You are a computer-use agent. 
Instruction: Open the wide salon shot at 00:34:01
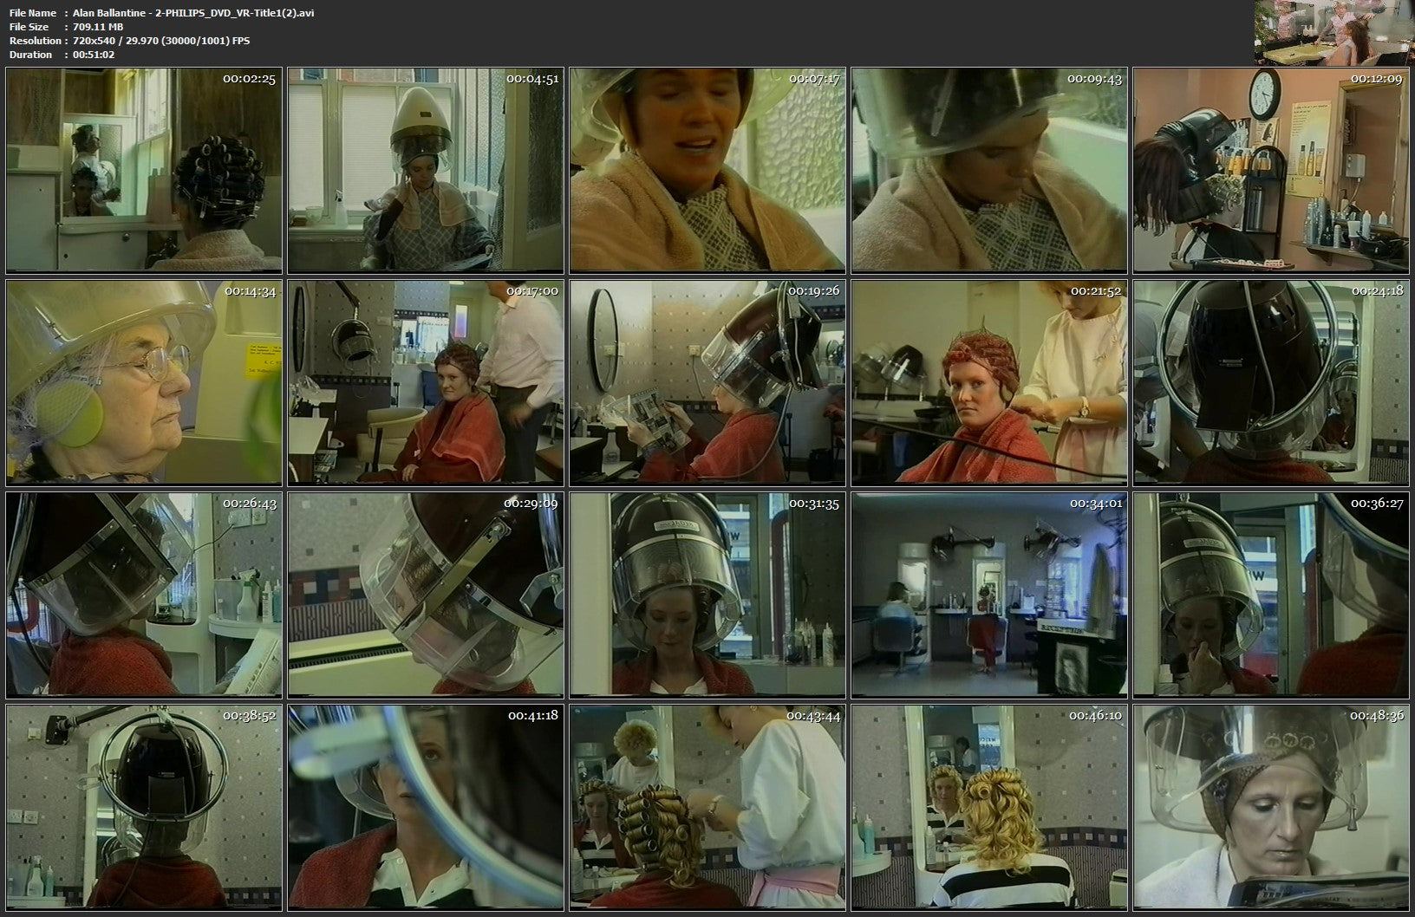click(x=989, y=595)
